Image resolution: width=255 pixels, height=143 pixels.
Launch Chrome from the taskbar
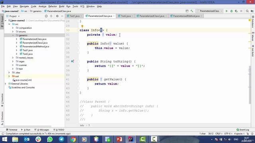coord(73,139)
